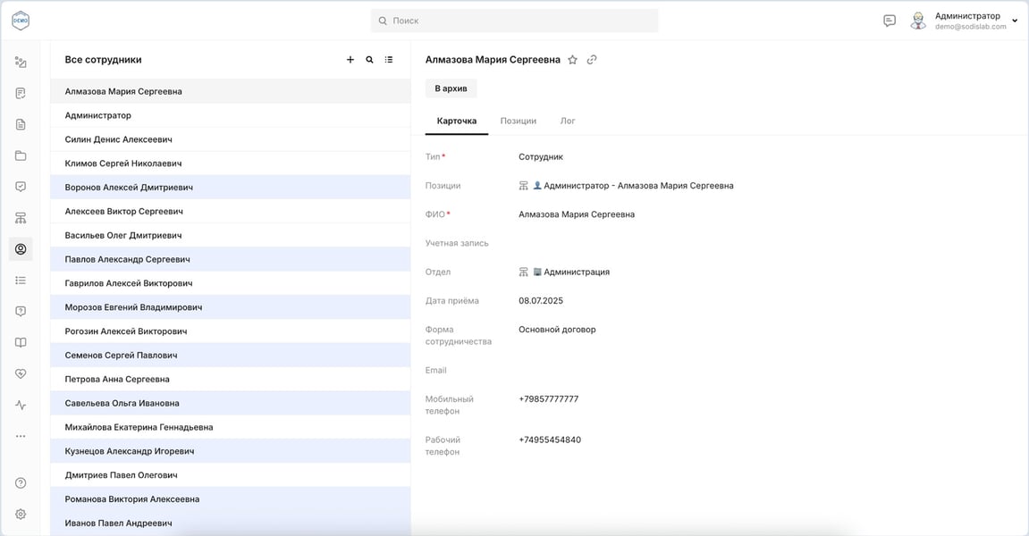
Task: Show more sidebar items via ellipsis
Action: (x=21, y=436)
